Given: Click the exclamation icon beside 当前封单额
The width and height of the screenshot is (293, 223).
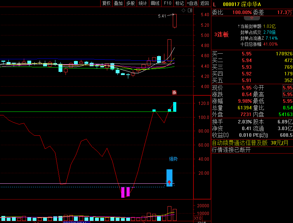Looking at the screenshot, I should [239, 26].
